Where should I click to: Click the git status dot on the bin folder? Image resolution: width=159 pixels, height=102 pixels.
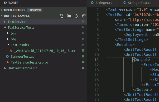(83, 33)
